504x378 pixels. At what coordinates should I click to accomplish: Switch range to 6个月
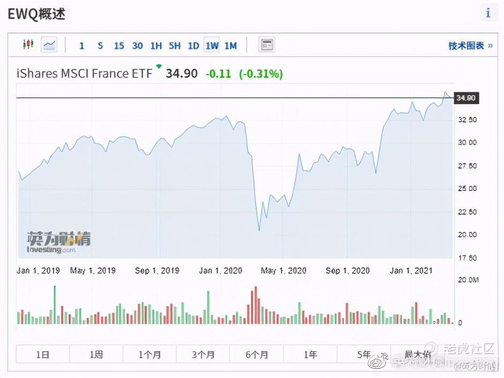coord(256,354)
